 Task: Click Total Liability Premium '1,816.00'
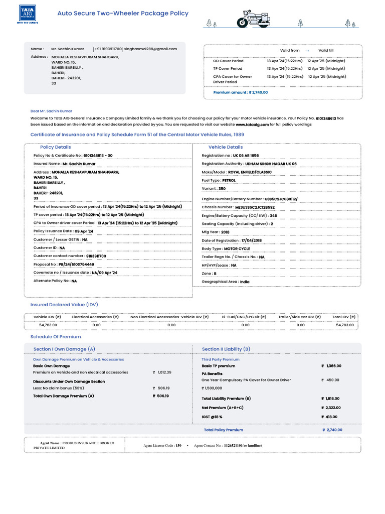pyautogui.click(x=332, y=399)
